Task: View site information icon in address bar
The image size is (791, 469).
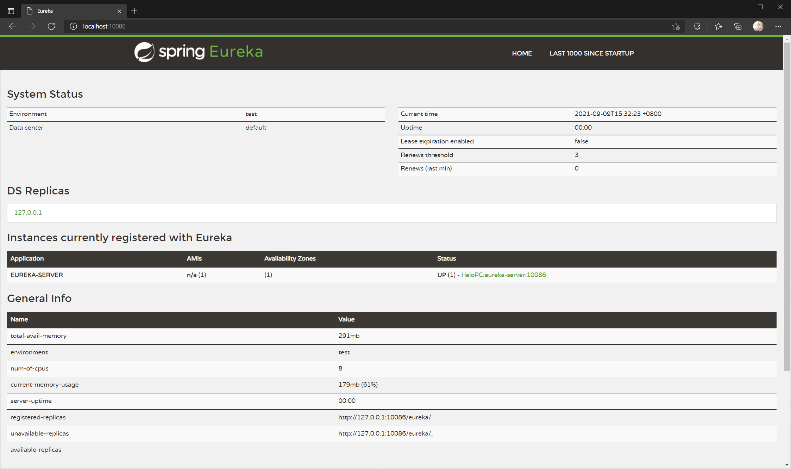Action: click(x=73, y=26)
